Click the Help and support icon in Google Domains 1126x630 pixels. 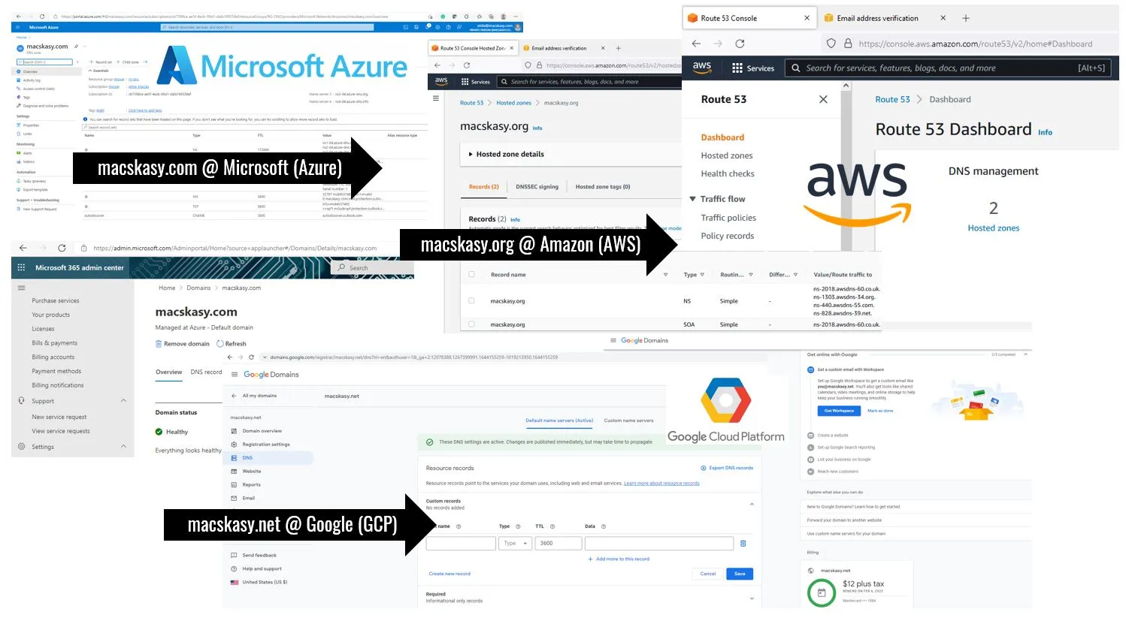click(235, 569)
